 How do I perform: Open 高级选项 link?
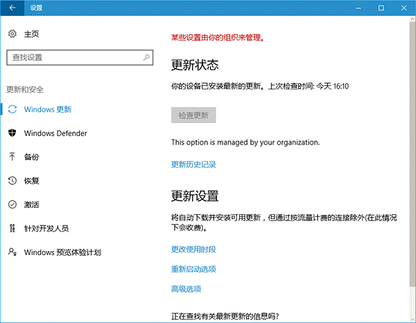186,289
